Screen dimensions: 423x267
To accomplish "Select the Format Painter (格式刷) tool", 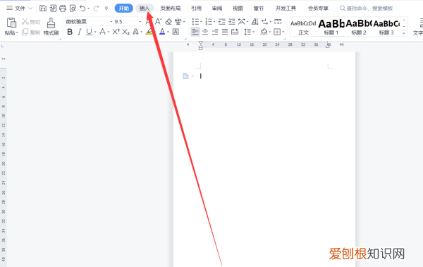I will (51, 27).
